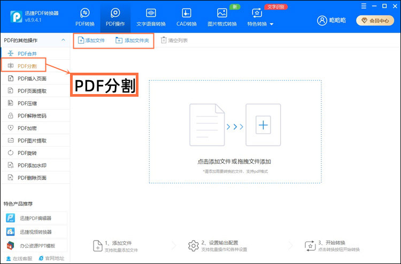The image size is (401, 264).
Task: Open the 会员中心 member center
Action: [x=375, y=21]
